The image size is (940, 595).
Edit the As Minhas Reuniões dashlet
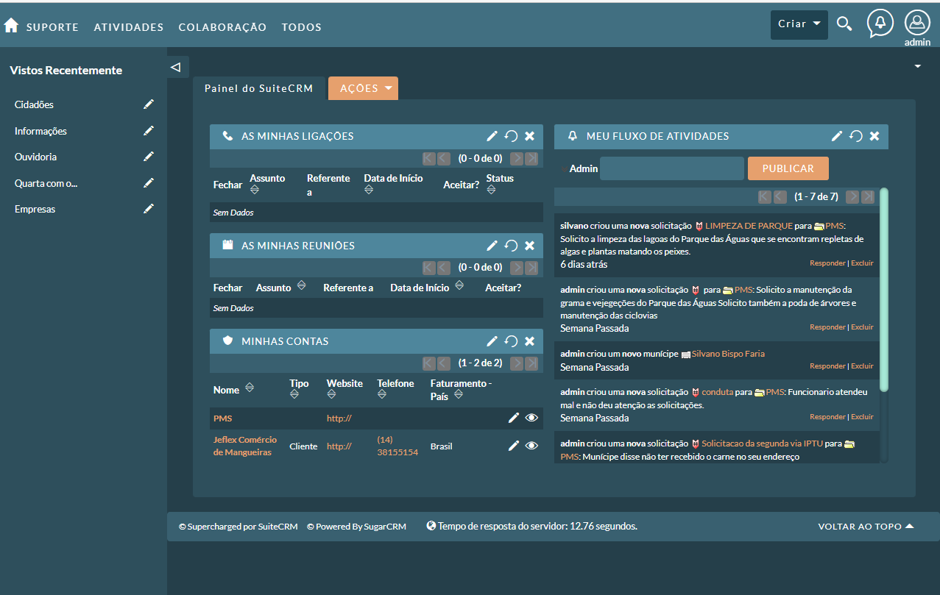click(x=492, y=246)
